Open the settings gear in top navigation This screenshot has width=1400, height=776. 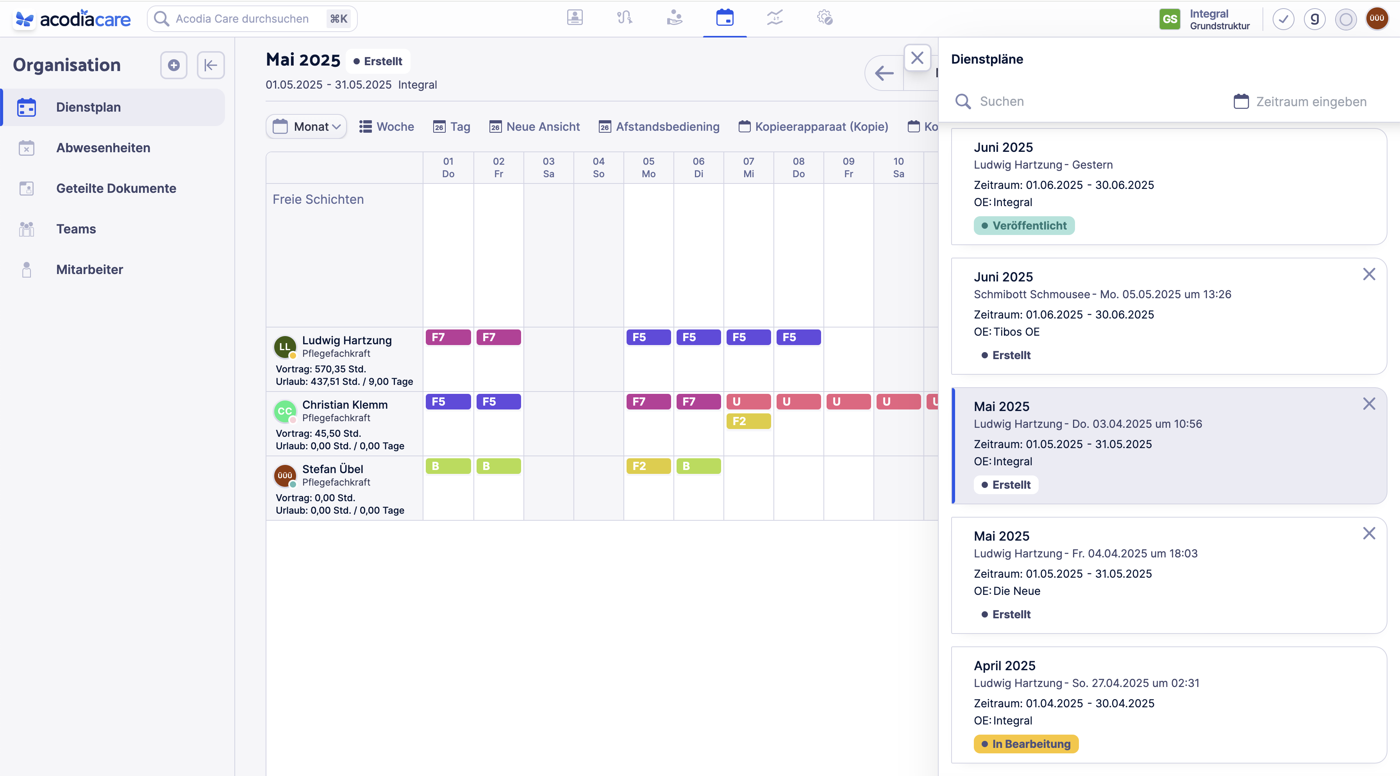(825, 18)
